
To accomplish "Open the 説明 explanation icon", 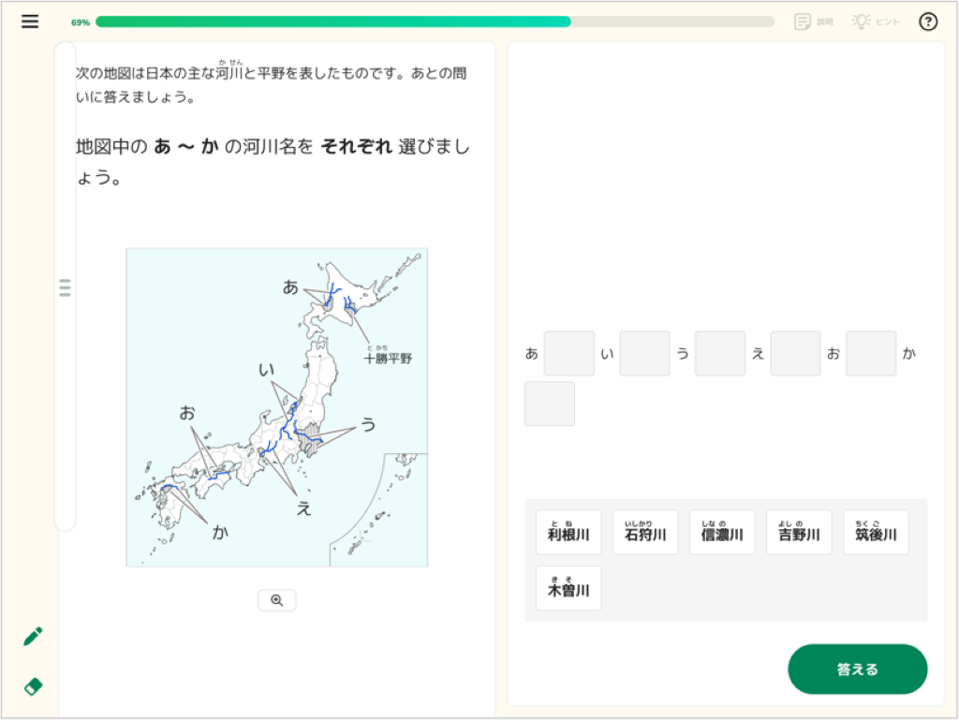I will point(814,22).
